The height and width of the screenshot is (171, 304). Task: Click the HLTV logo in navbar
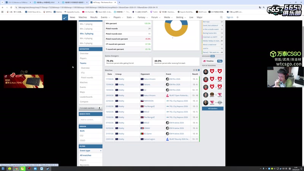65,17
